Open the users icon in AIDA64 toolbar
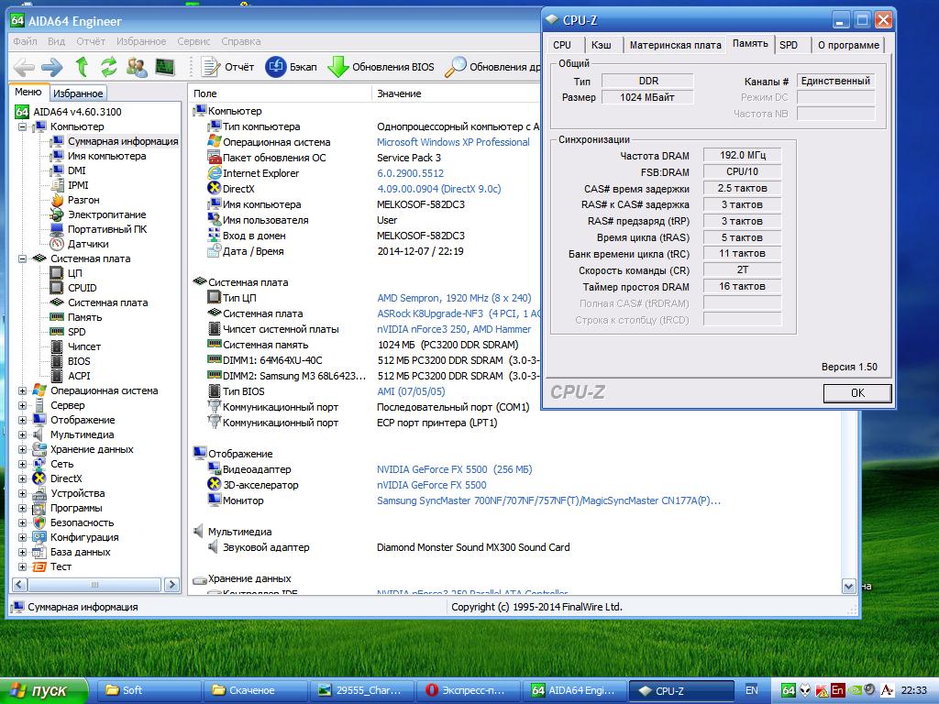Screen dimensions: 939x704 click(137, 66)
